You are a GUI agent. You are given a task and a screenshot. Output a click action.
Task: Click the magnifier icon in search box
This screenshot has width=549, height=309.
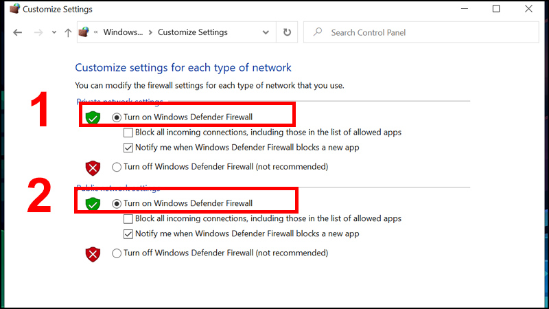click(x=318, y=32)
